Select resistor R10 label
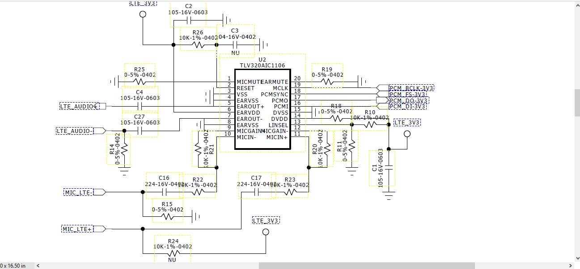Viewport: 580px width, 269px height. (370, 112)
